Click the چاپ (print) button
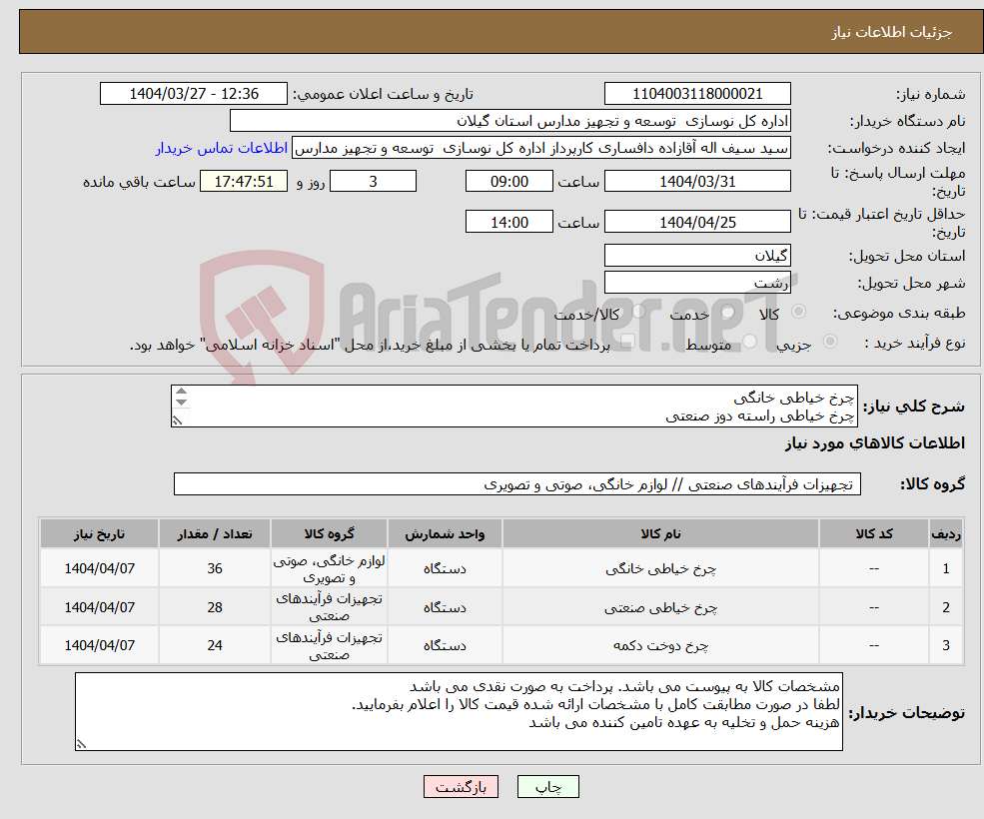 pyautogui.click(x=547, y=786)
